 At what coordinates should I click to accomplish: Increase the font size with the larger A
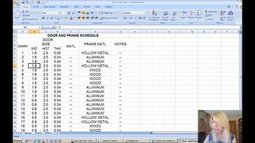coord(69,13)
